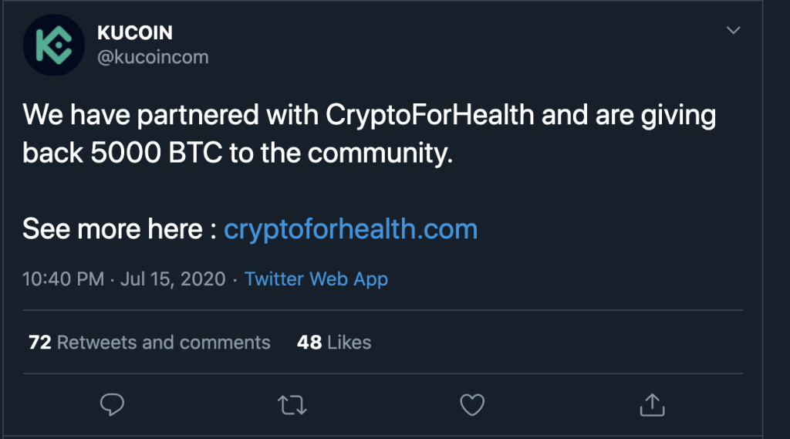Open the cryptoforhealth.com link
The image size is (790, 439).
pyautogui.click(x=350, y=229)
